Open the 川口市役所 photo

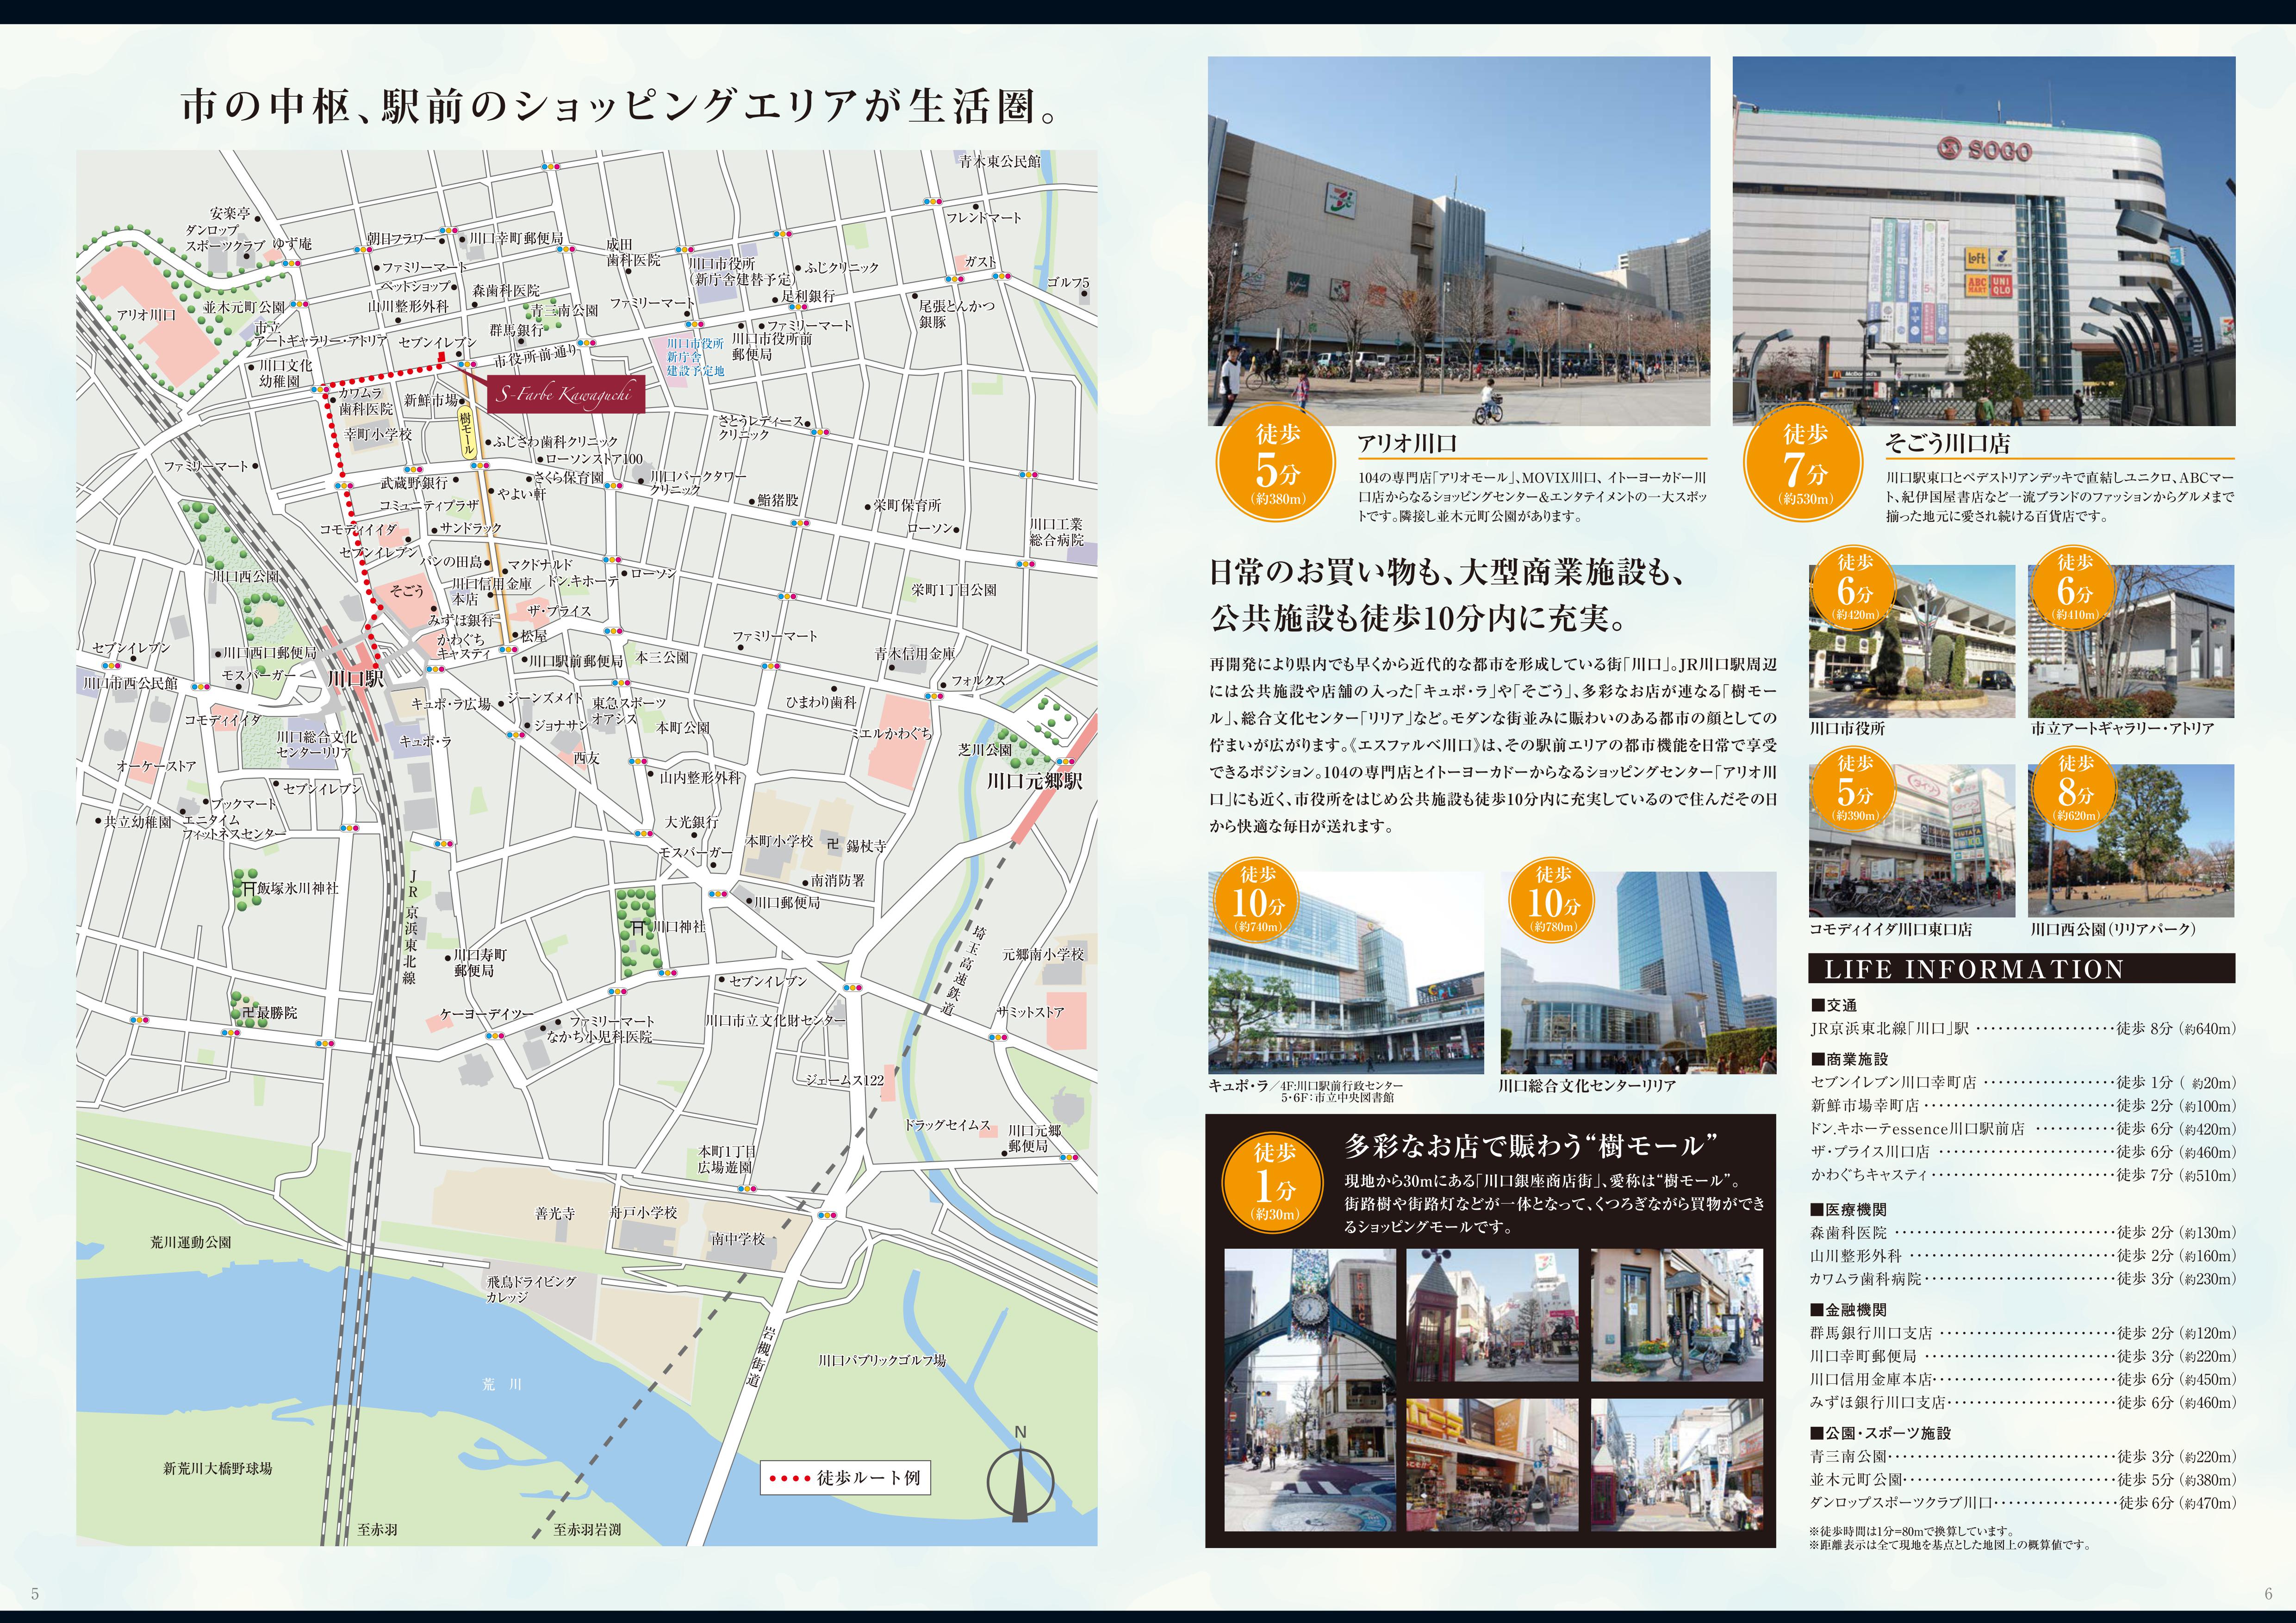[x=1912, y=641]
